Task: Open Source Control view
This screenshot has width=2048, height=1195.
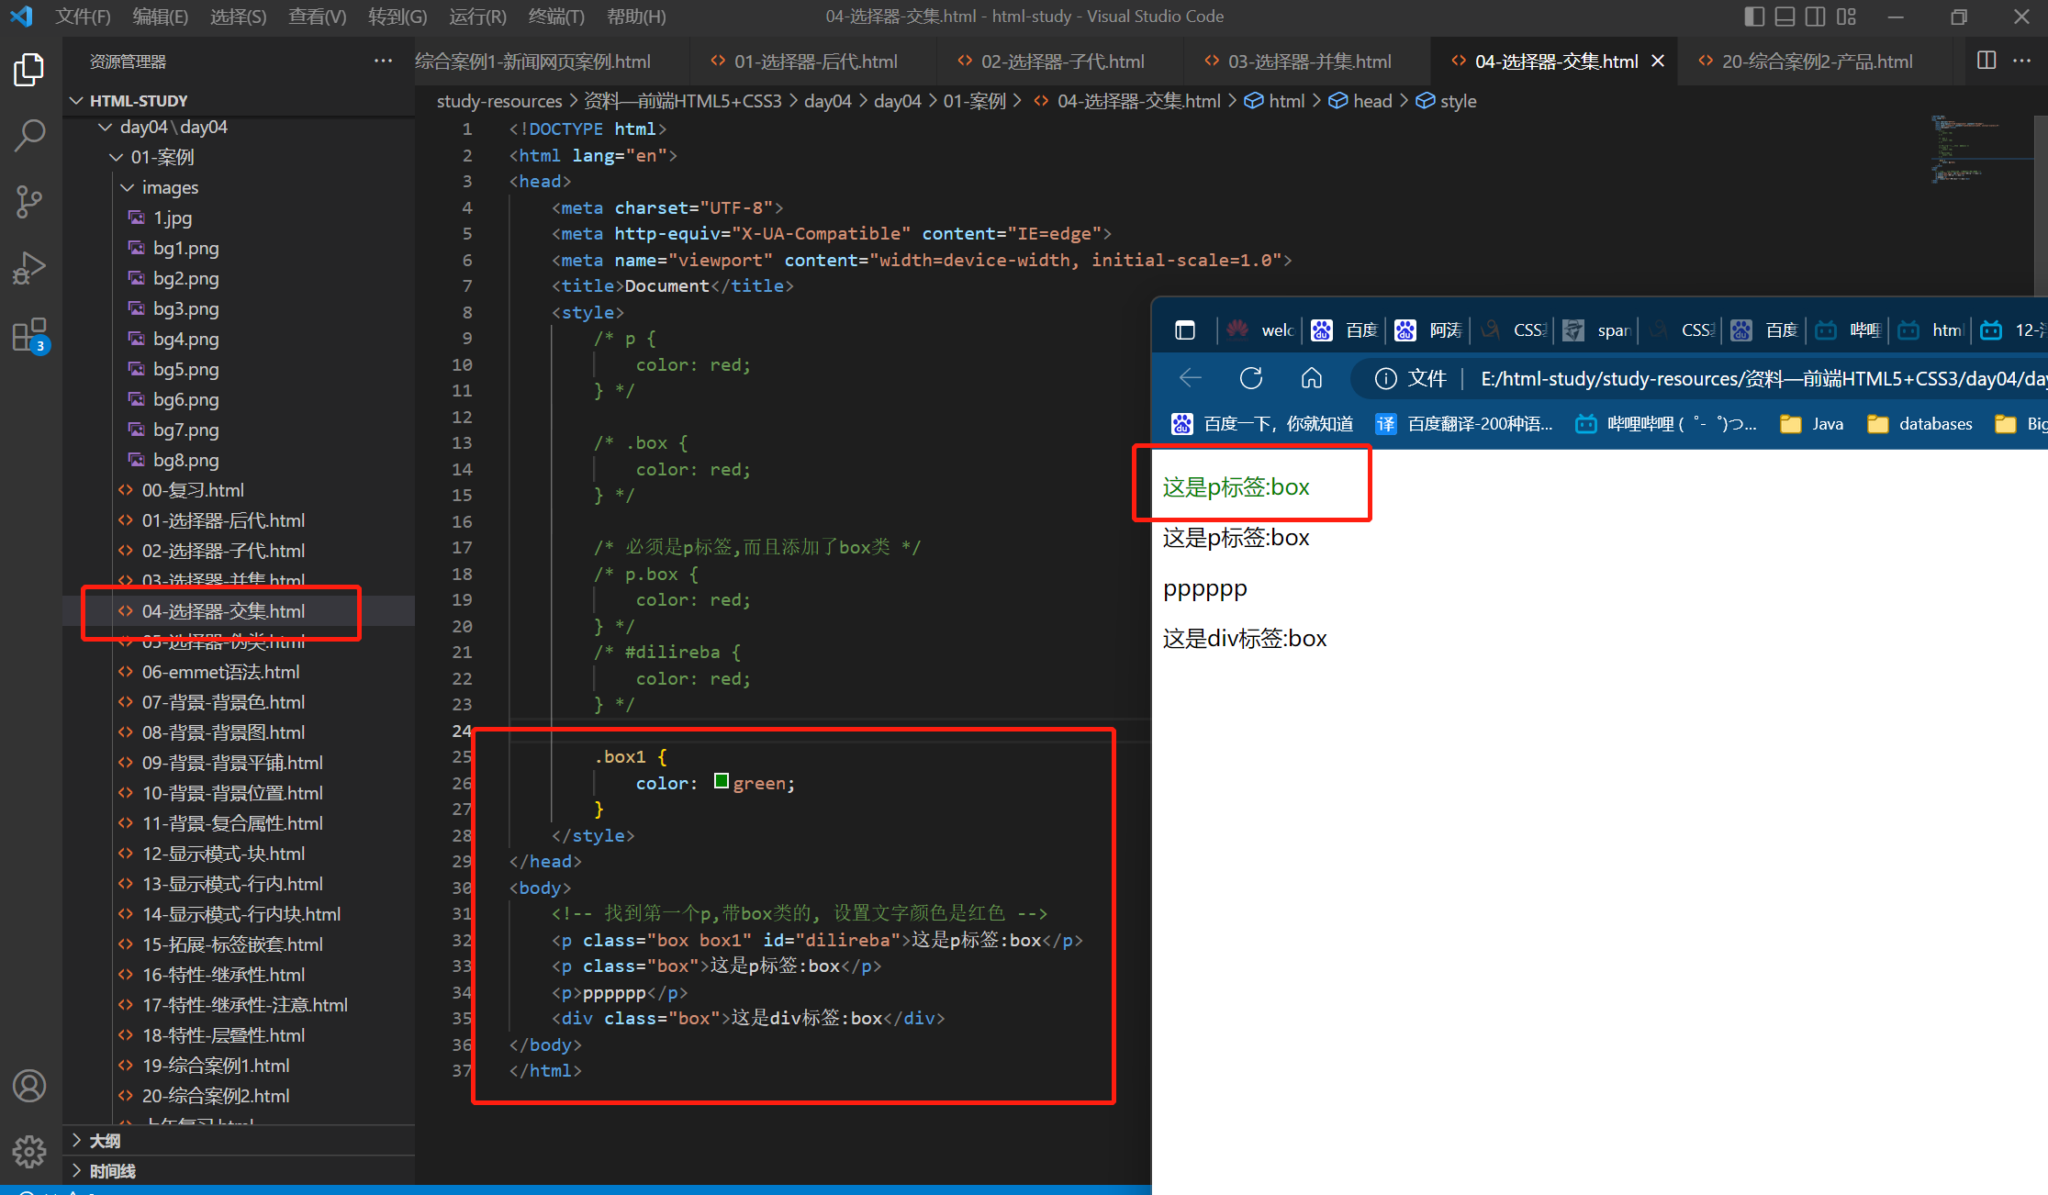Action: point(29,202)
